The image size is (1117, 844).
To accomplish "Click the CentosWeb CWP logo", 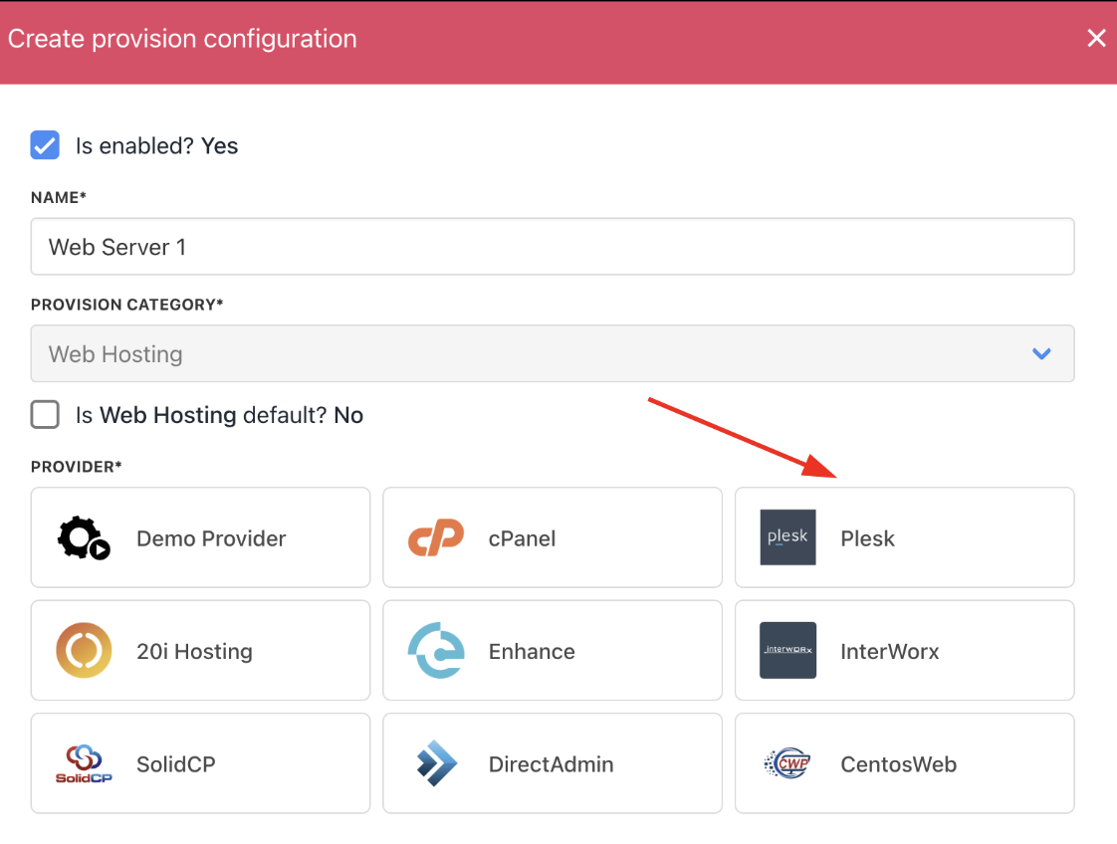I will [x=787, y=763].
